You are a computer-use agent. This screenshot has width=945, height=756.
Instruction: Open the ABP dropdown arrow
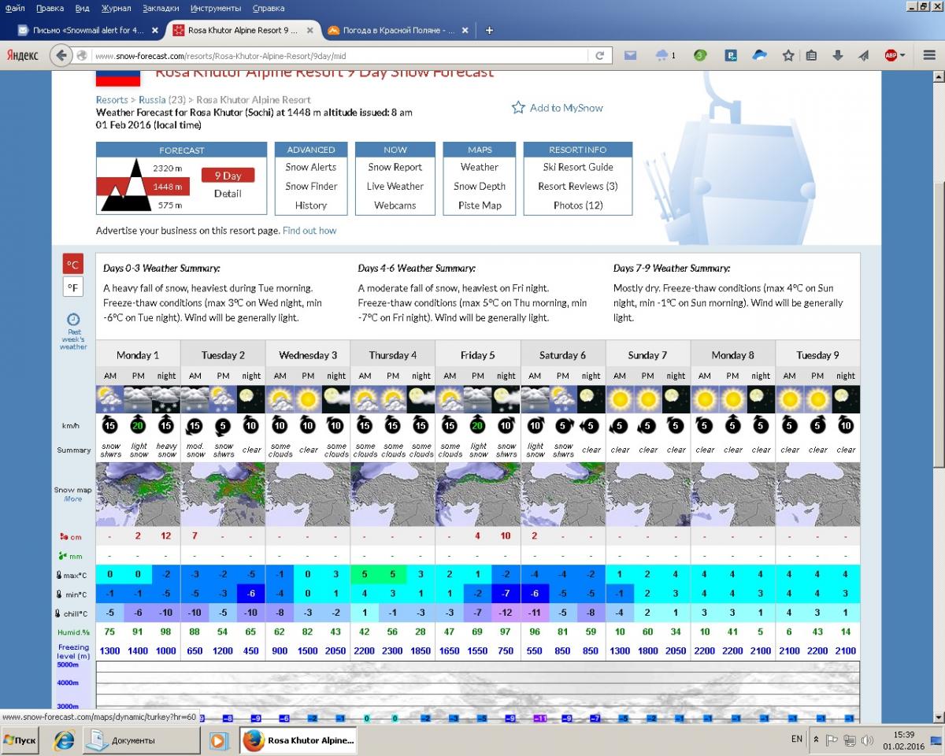[x=902, y=56]
